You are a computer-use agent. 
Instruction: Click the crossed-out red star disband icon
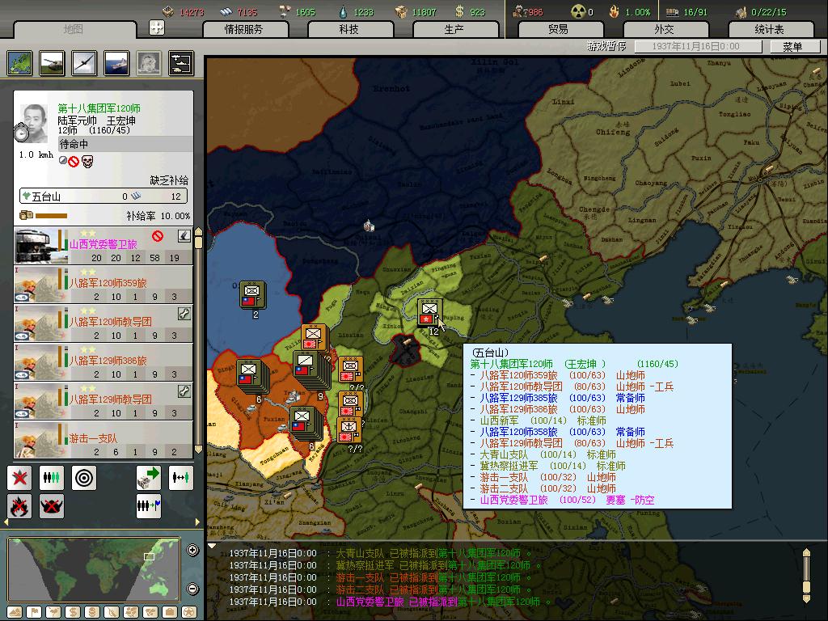(19, 478)
